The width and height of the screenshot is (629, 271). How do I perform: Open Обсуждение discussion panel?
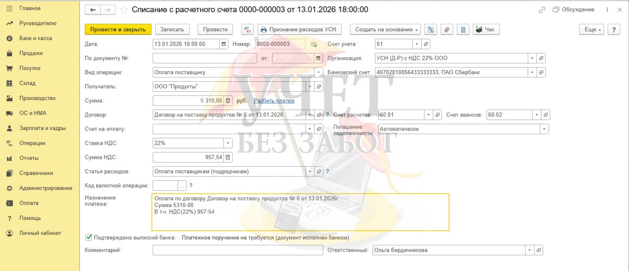[x=574, y=10]
